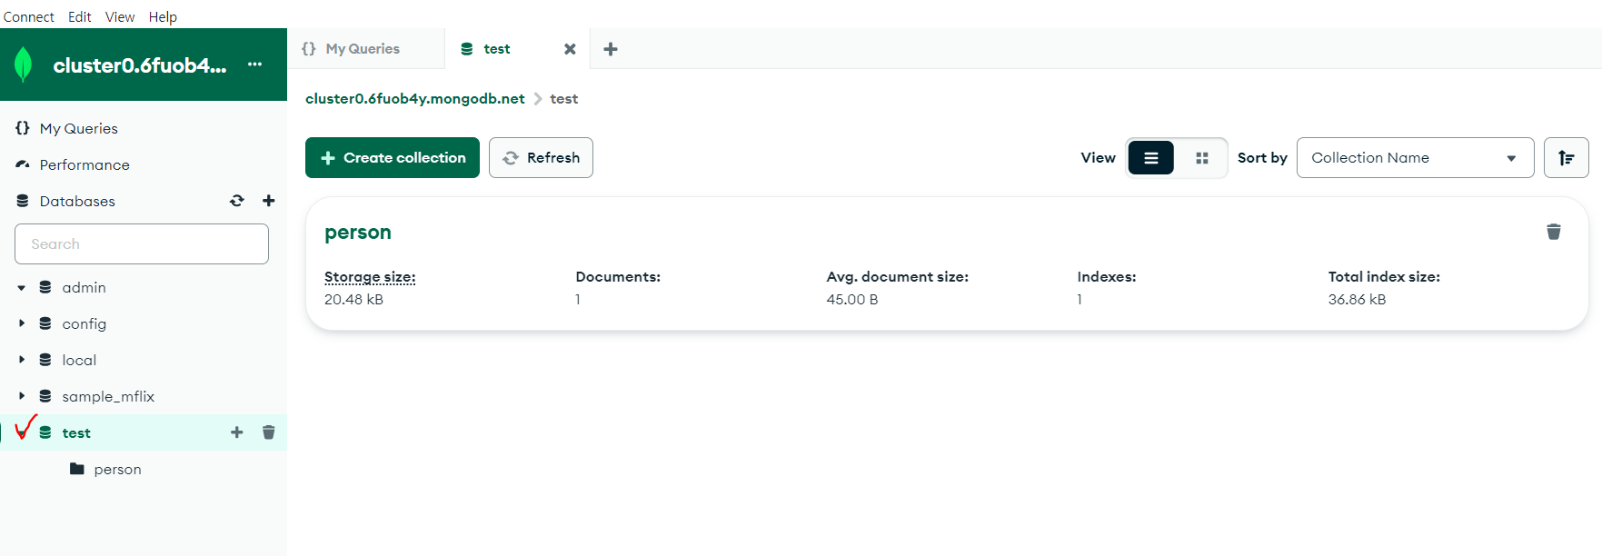Open new tab with plus icon
Viewport: 1602px width, 556px height.
[611, 49]
